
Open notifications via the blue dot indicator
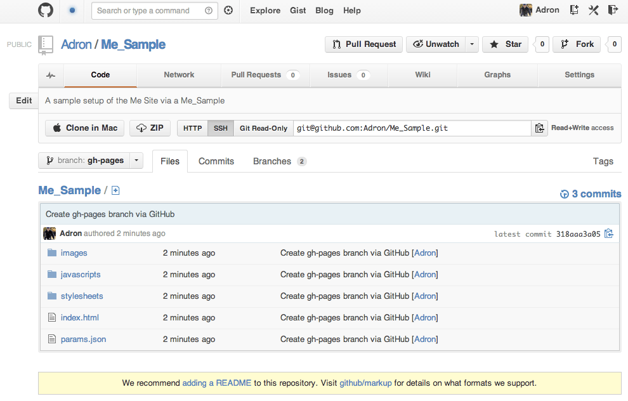click(72, 10)
